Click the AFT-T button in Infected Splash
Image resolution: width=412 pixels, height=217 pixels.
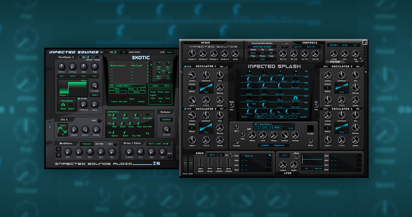(260, 117)
